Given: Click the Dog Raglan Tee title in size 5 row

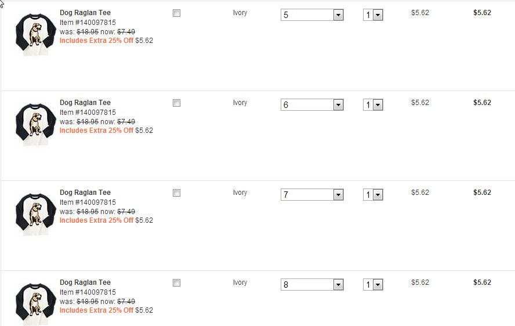Looking at the screenshot, I should (x=85, y=13).
